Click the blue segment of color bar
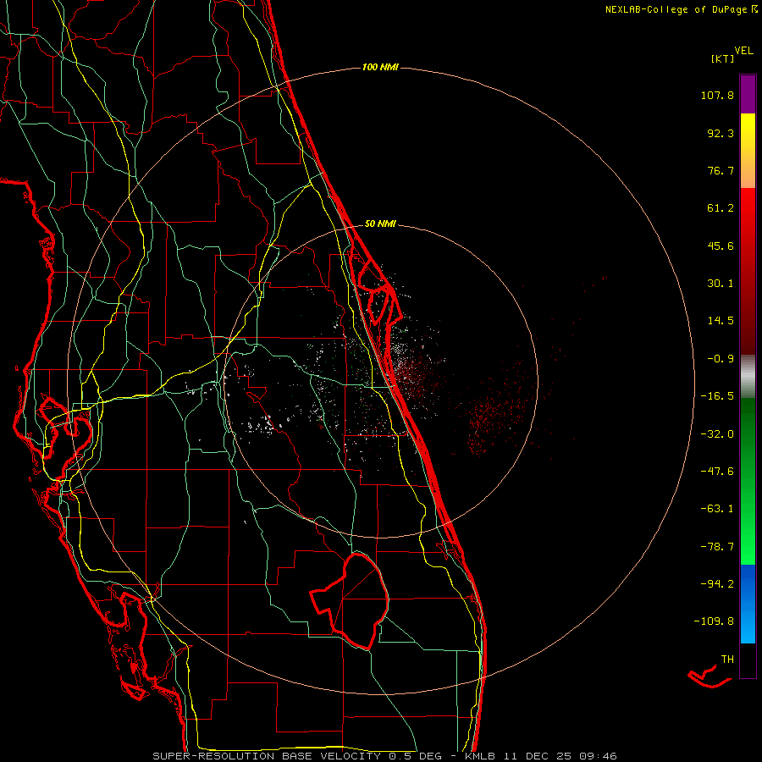 click(748, 604)
